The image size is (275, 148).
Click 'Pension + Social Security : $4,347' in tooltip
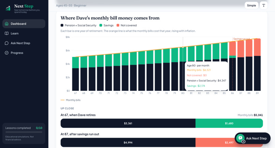pos(206,81)
